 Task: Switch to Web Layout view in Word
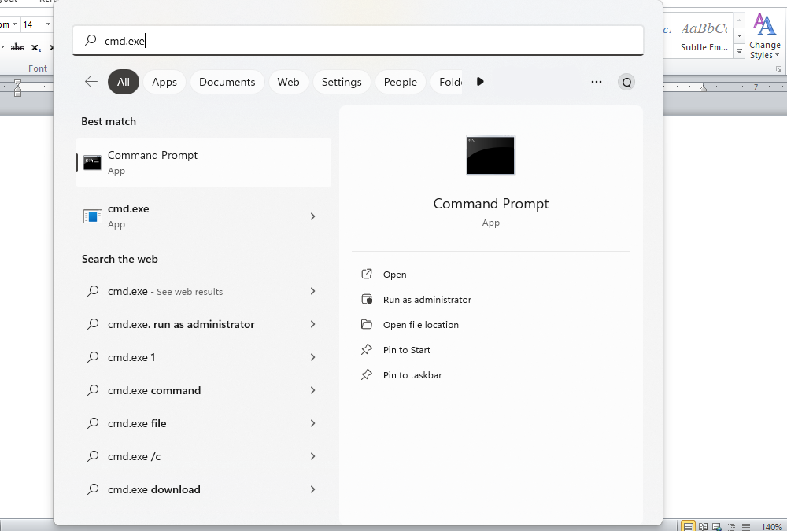click(x=717, y=526)
